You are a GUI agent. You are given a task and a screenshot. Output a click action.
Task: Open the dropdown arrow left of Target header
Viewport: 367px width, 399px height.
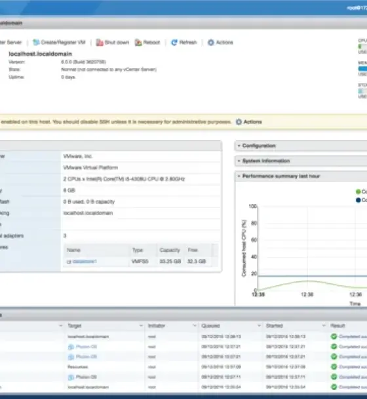61,326
